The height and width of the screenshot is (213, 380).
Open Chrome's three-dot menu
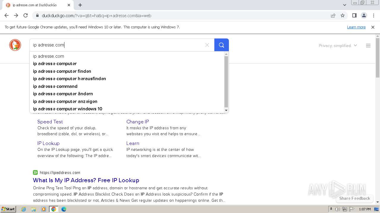[373, 16]
